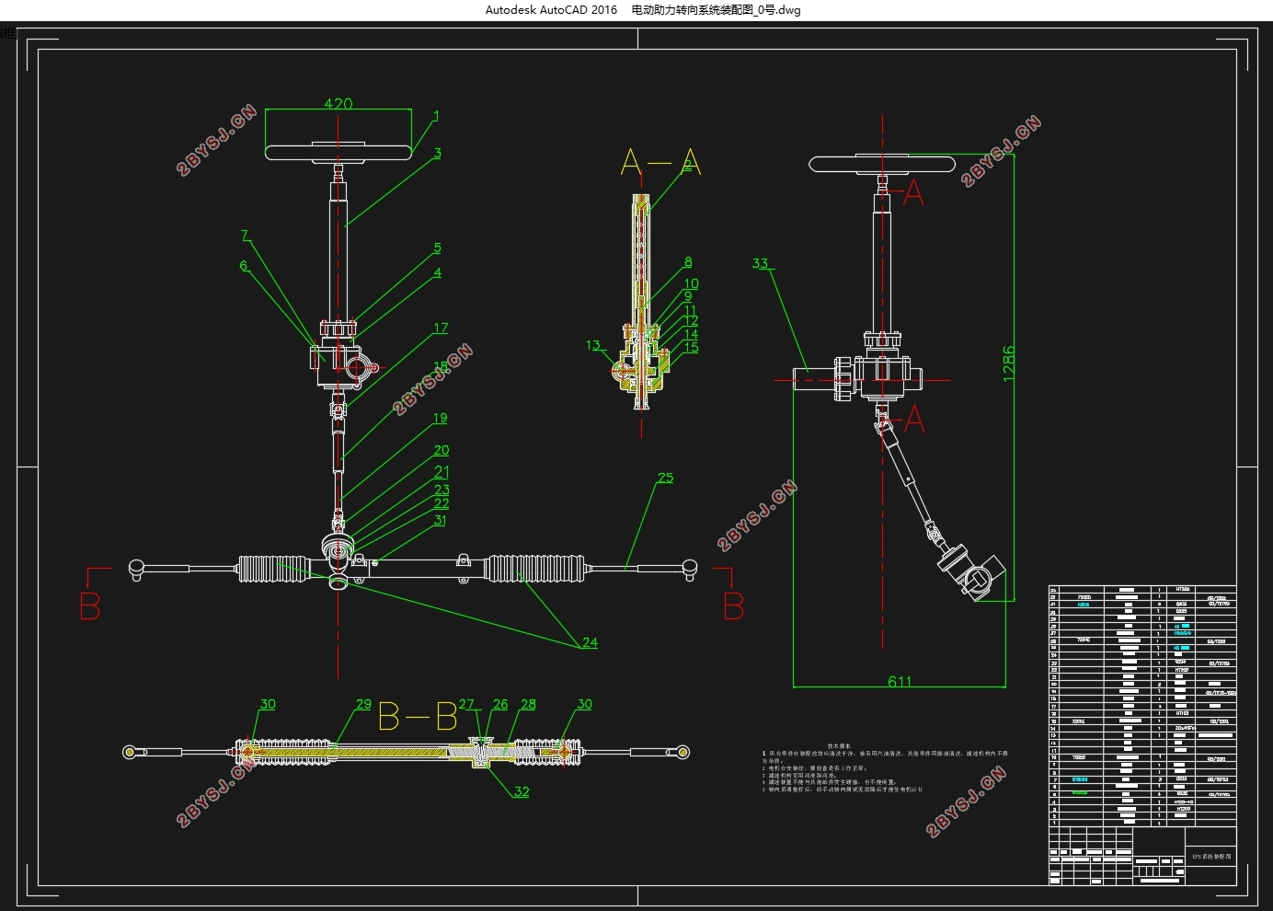Click part callout number 6
Image resolution: width=1273 pixels, height=911 pixels.
(244, 265)
